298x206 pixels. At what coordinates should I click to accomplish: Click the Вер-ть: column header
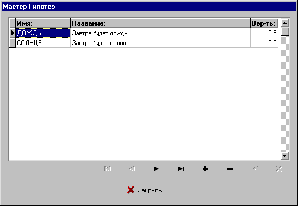pyautogui.click(x=264, y=23)
